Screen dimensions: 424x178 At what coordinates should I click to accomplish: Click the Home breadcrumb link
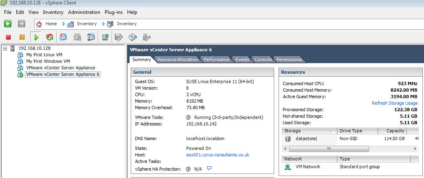click(x=51, y=24)
